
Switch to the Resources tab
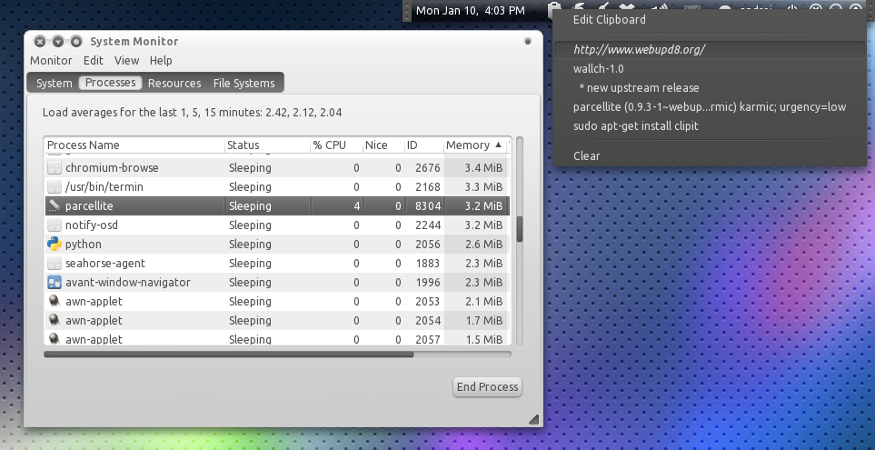point(174,84)
